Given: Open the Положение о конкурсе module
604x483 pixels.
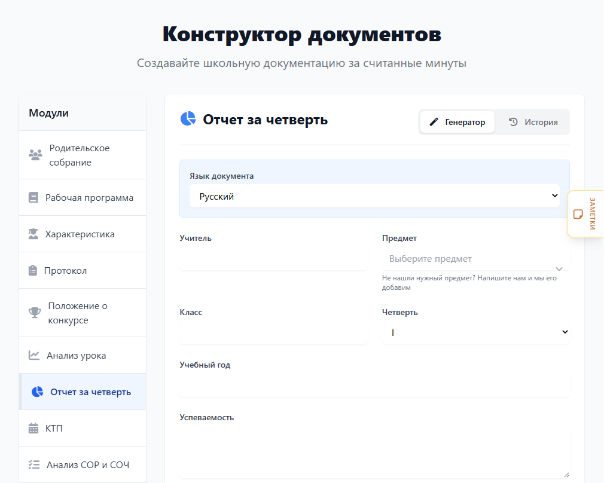Looking at the screenshot, I should pyautogui.click(x=83, y=313).
